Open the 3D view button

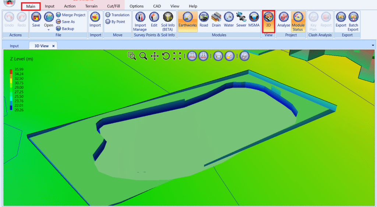click(268, 21)
